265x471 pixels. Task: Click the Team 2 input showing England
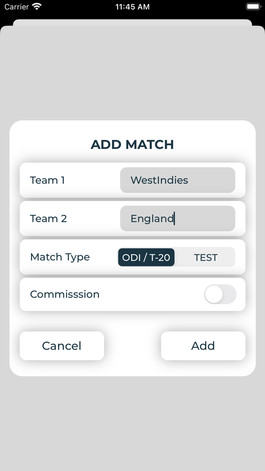click(177, 218)
